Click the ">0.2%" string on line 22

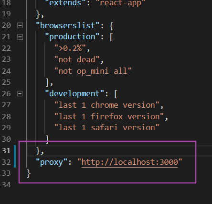[70, 48]
